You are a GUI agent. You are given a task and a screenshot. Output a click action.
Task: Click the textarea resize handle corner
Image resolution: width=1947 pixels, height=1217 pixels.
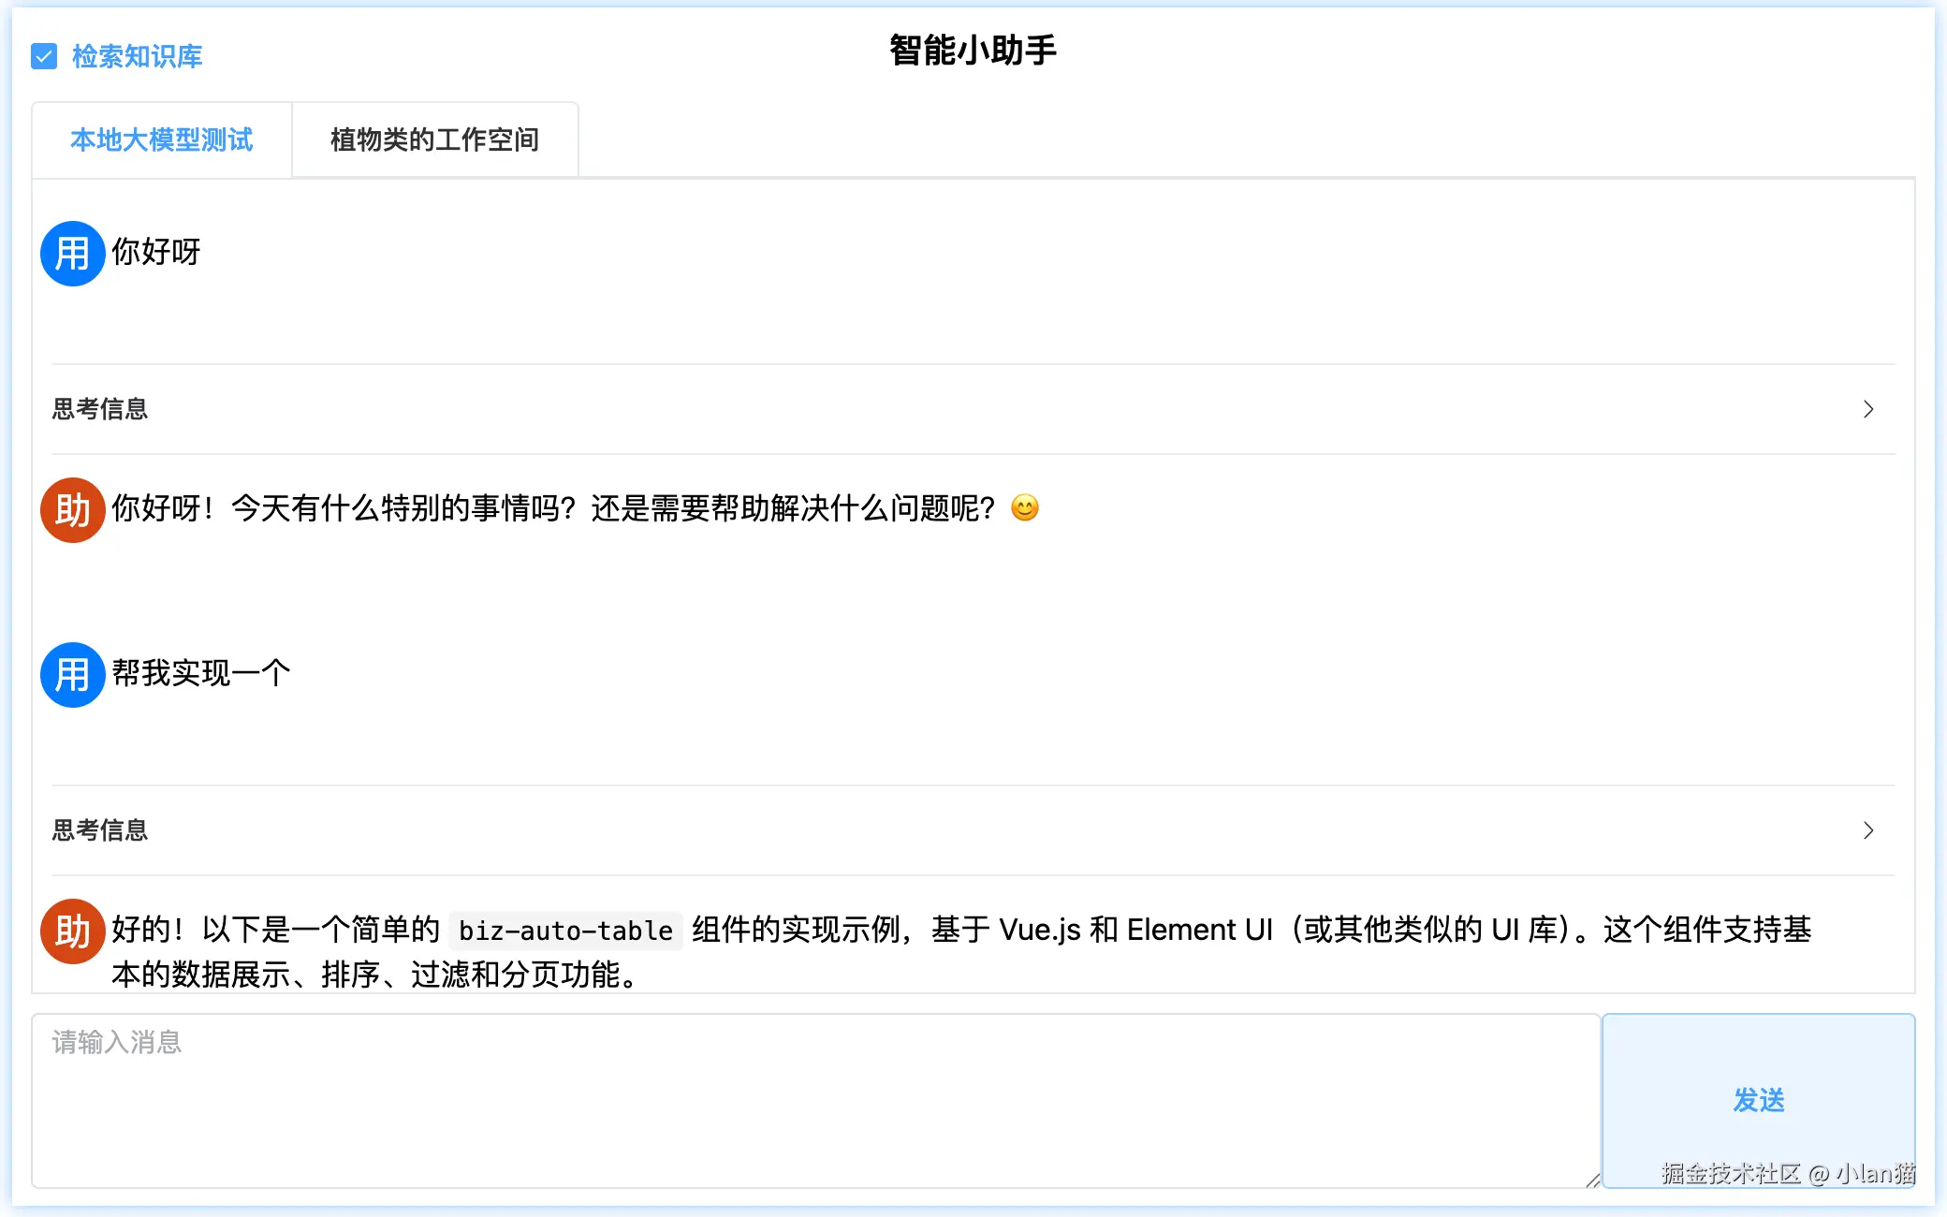pos(1592,1180)
